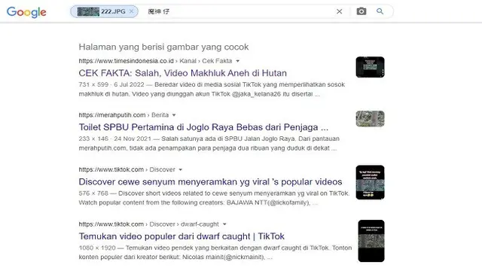Open thumbnail beside cewe senyum menyeramkan result
Image resolution: width=482 pixels, height=271 pixels.
pos(370,182)
